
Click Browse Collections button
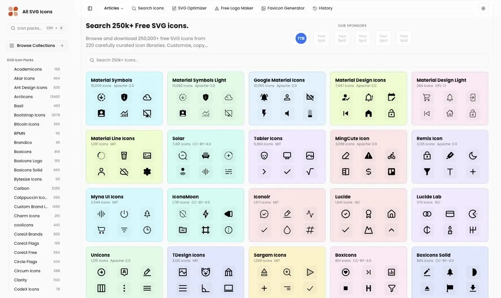(36, 46)
